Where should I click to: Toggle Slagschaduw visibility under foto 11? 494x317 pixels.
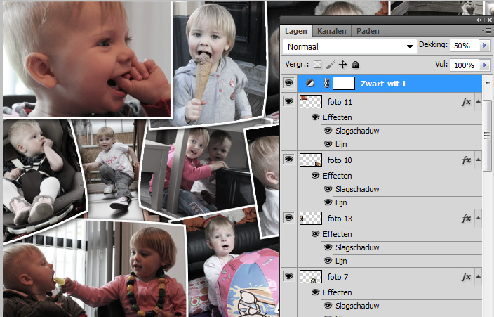click(328, 131)
